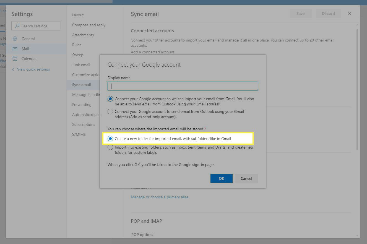The image size is (367, 244).
Task: Click the Connect your Google account heading
Action: coord(144,65)
